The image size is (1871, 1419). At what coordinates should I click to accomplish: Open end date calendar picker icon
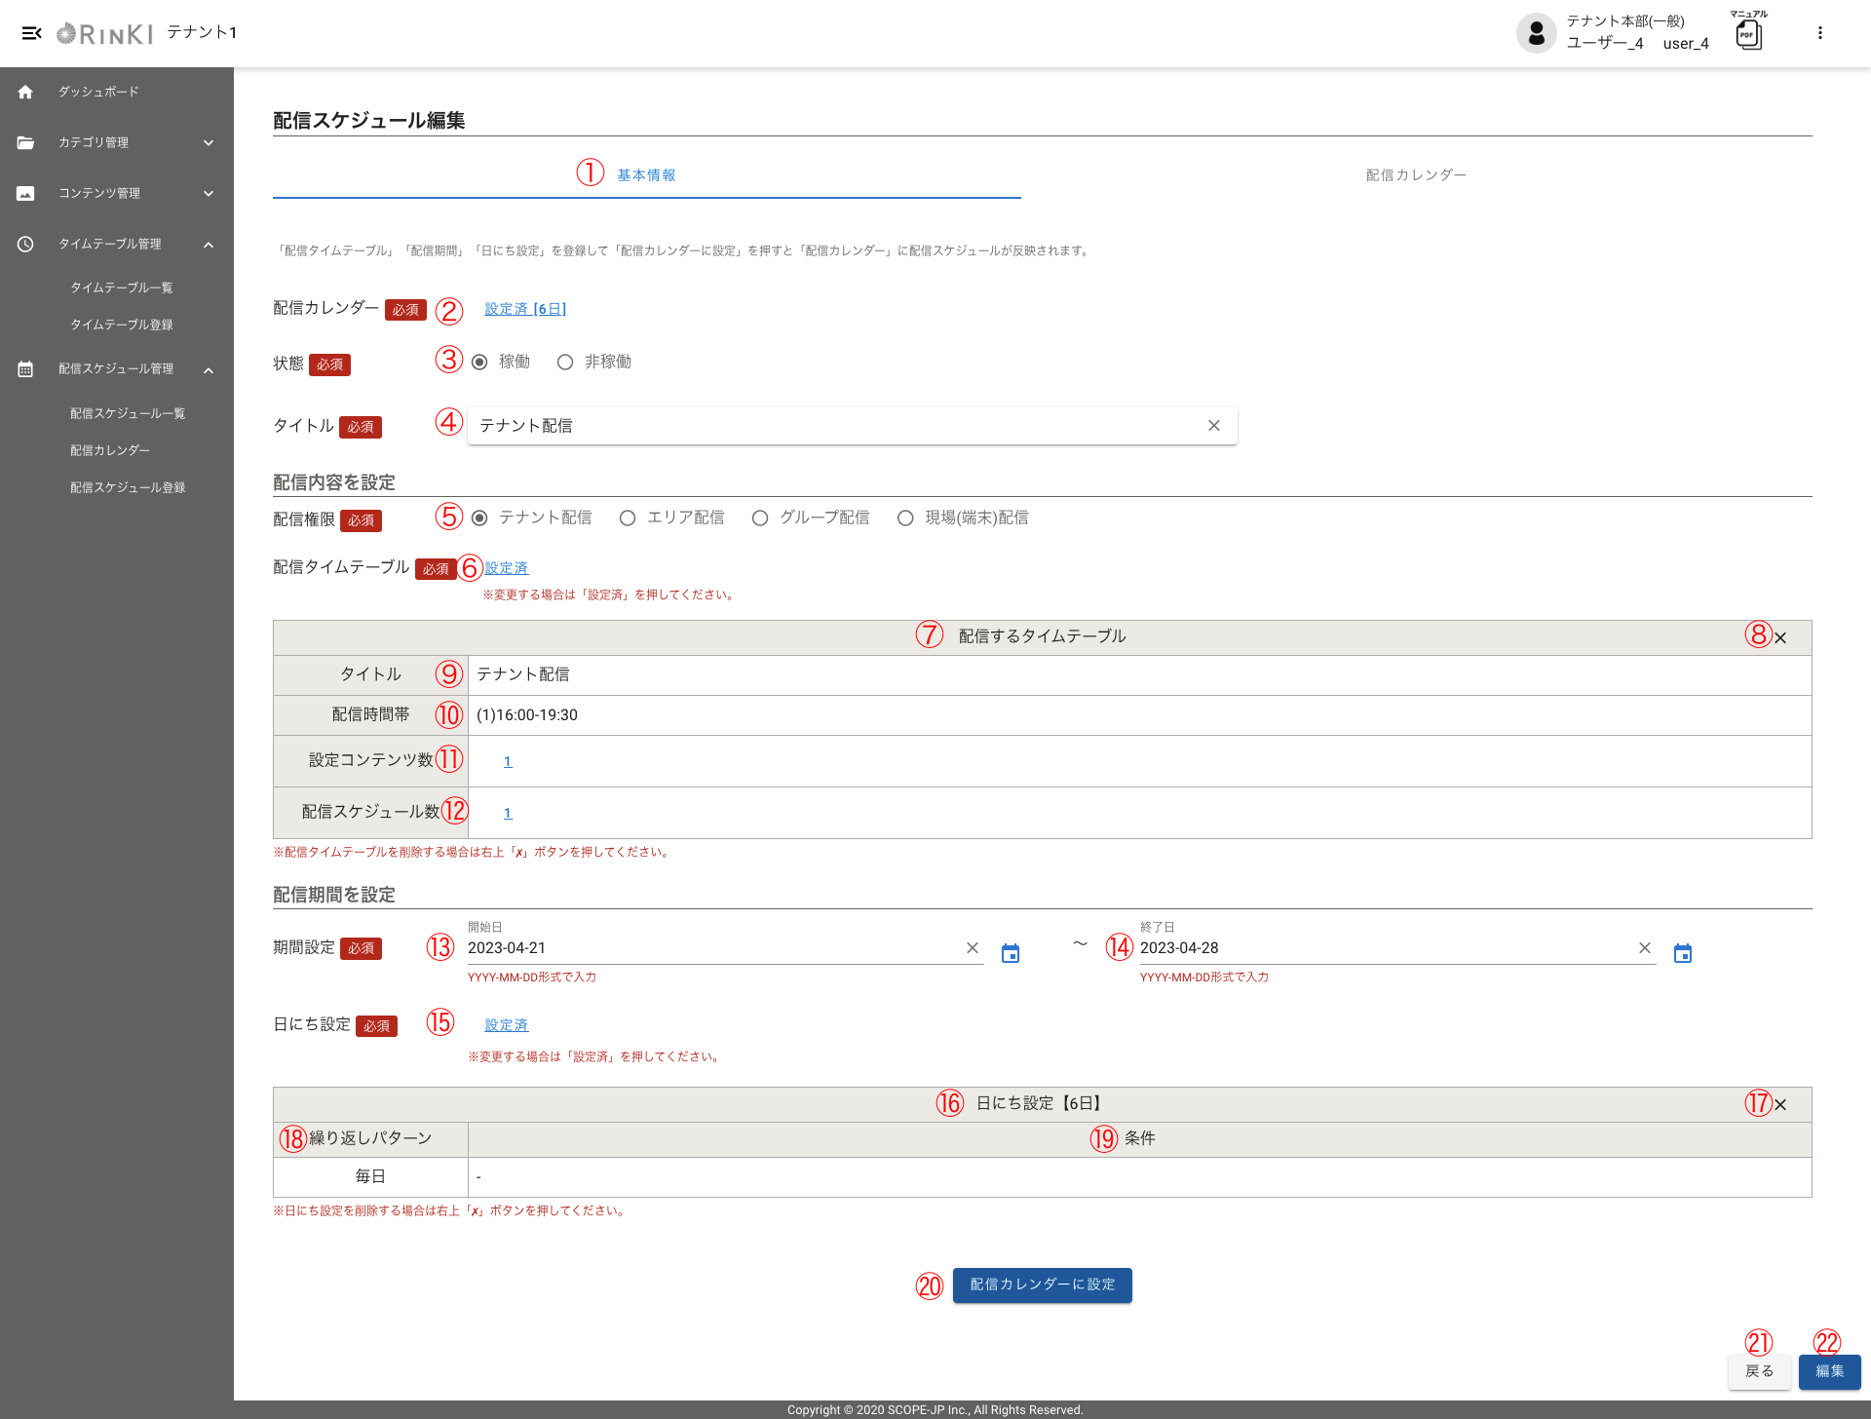(x=1682, y=953)
